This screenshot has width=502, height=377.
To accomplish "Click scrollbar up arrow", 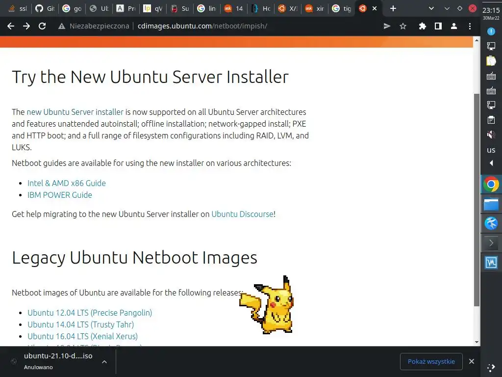I will coord(477,40).
